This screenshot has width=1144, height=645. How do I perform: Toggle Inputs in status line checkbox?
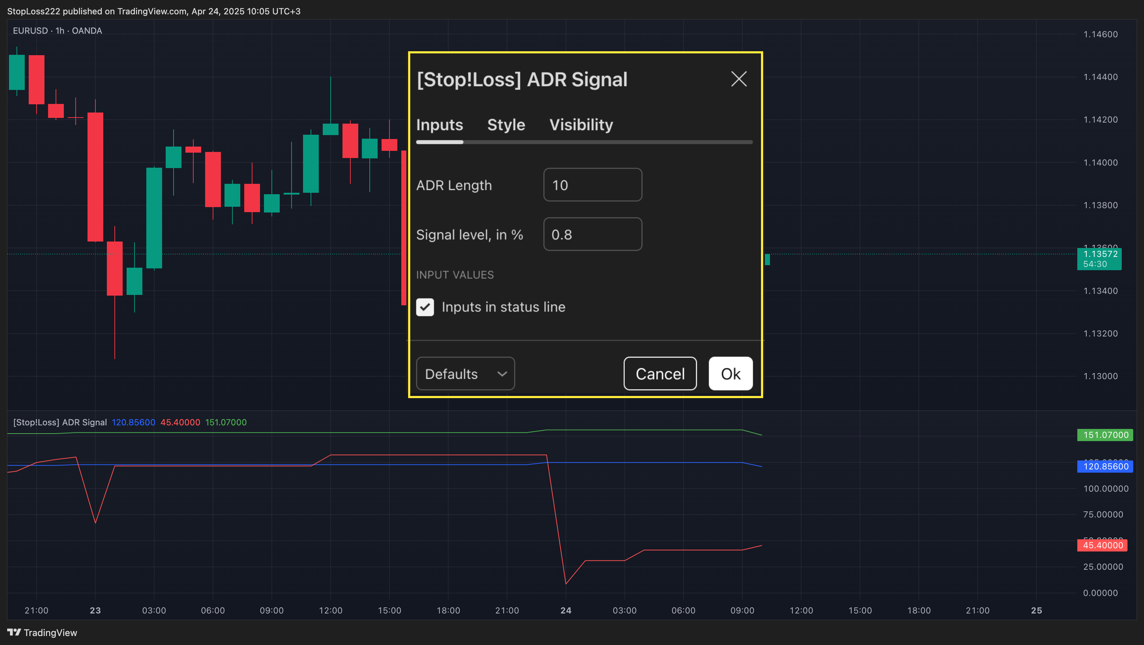[x=425, y=307]
